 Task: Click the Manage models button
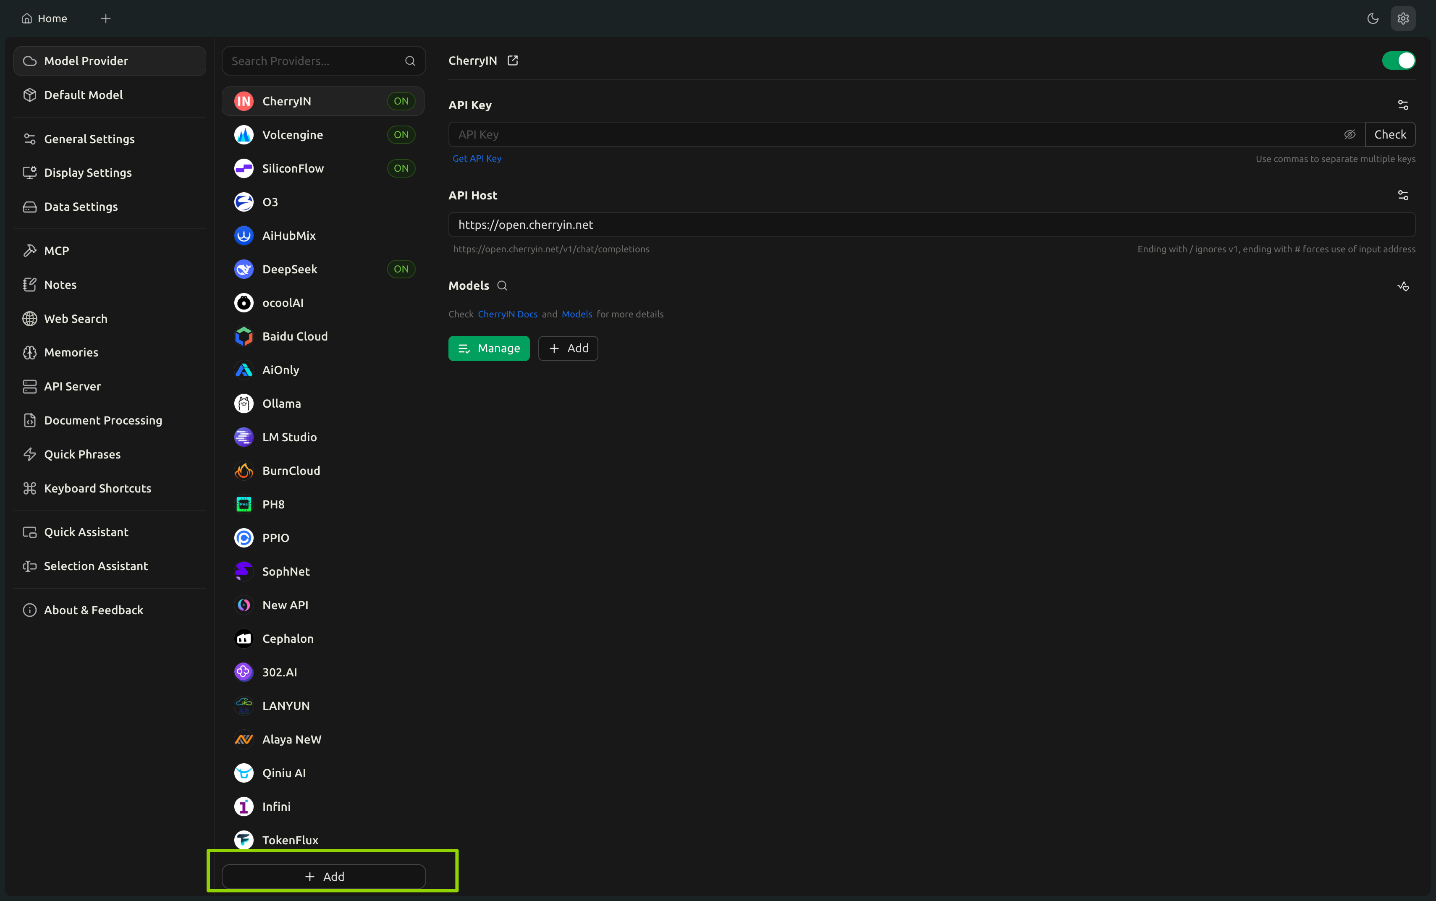click(x=489, y=348)
